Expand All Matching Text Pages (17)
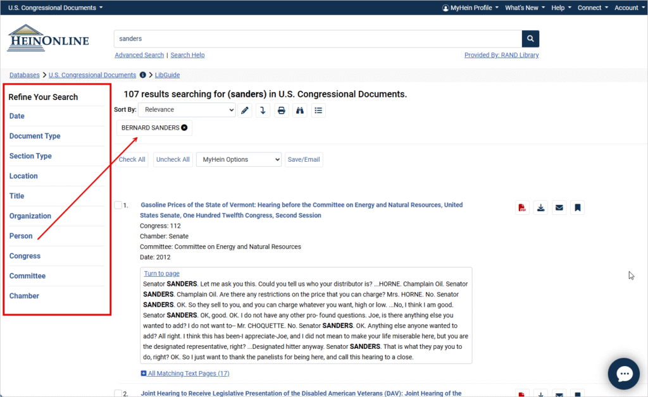 point(185,374)
